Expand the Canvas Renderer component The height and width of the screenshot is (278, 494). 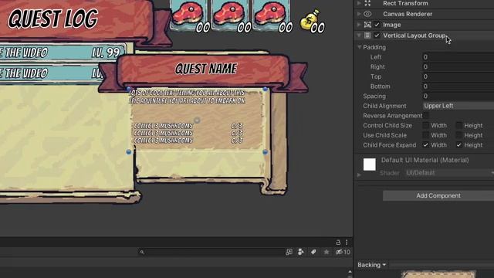(359, 14)
